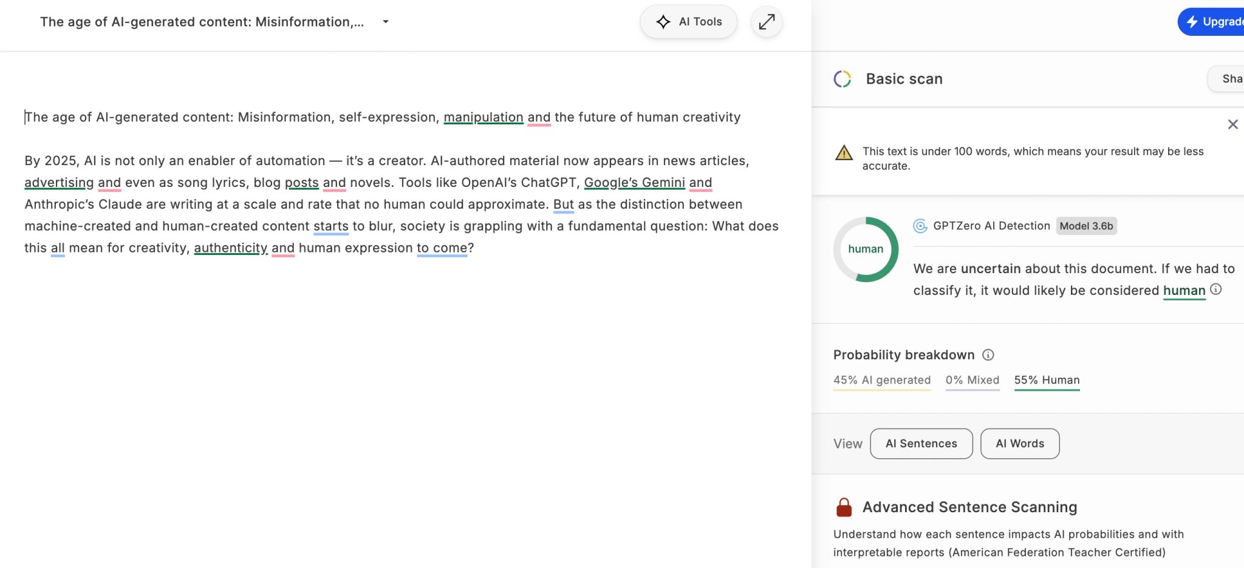This screenshot has width=1244, height=568.
Task: Click the underlined word advertising
Action: [x=59, y=183]
